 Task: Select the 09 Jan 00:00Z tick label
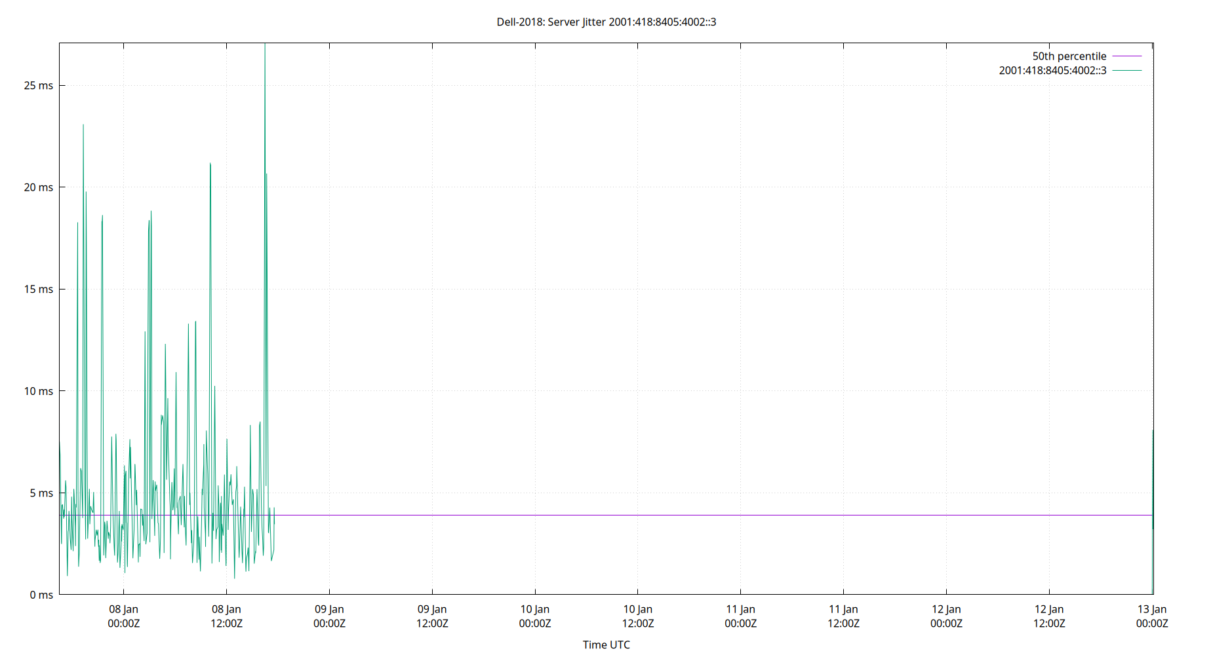tap(329, 616)
